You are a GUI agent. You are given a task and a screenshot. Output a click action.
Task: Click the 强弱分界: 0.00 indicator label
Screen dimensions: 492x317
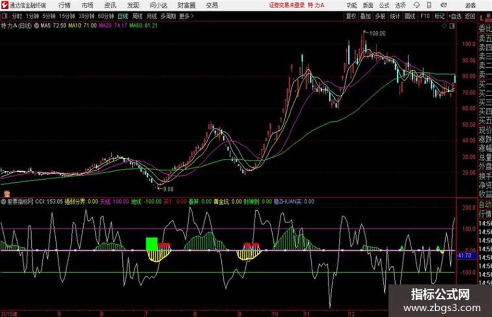[81, 201]
